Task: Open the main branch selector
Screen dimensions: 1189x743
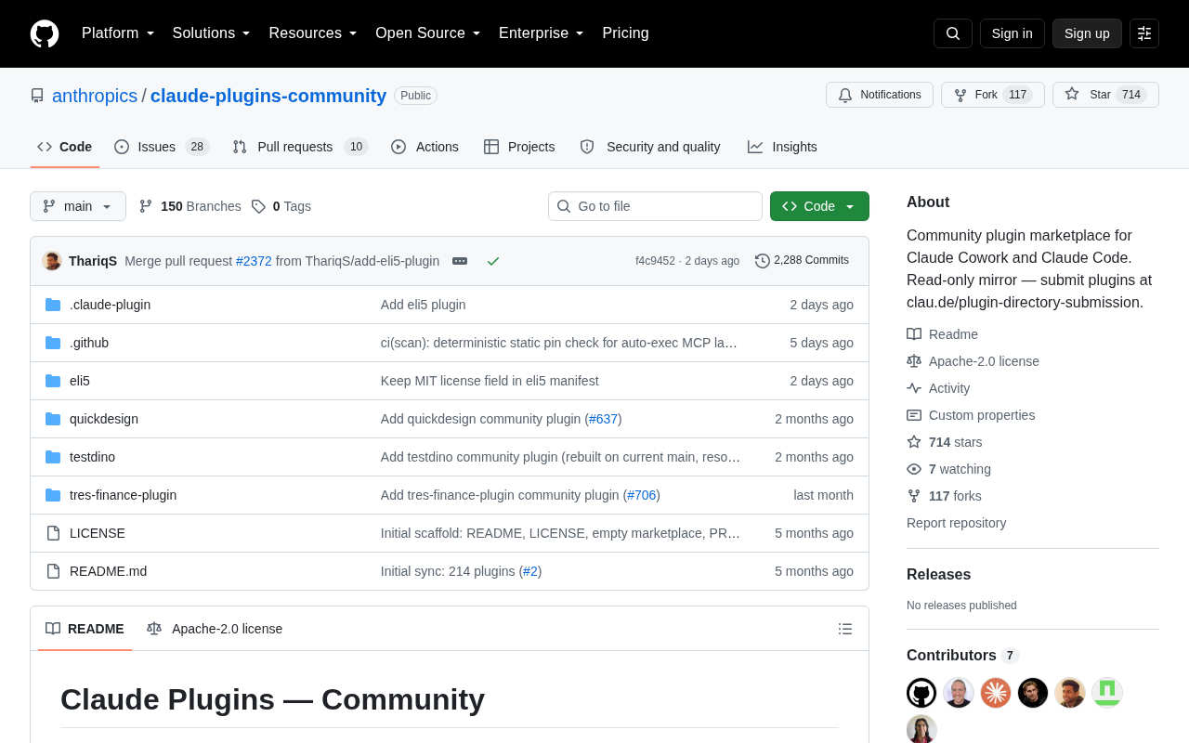Action: 78,206
